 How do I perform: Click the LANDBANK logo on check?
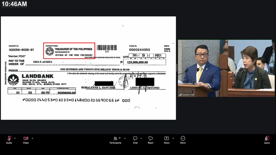13,80
